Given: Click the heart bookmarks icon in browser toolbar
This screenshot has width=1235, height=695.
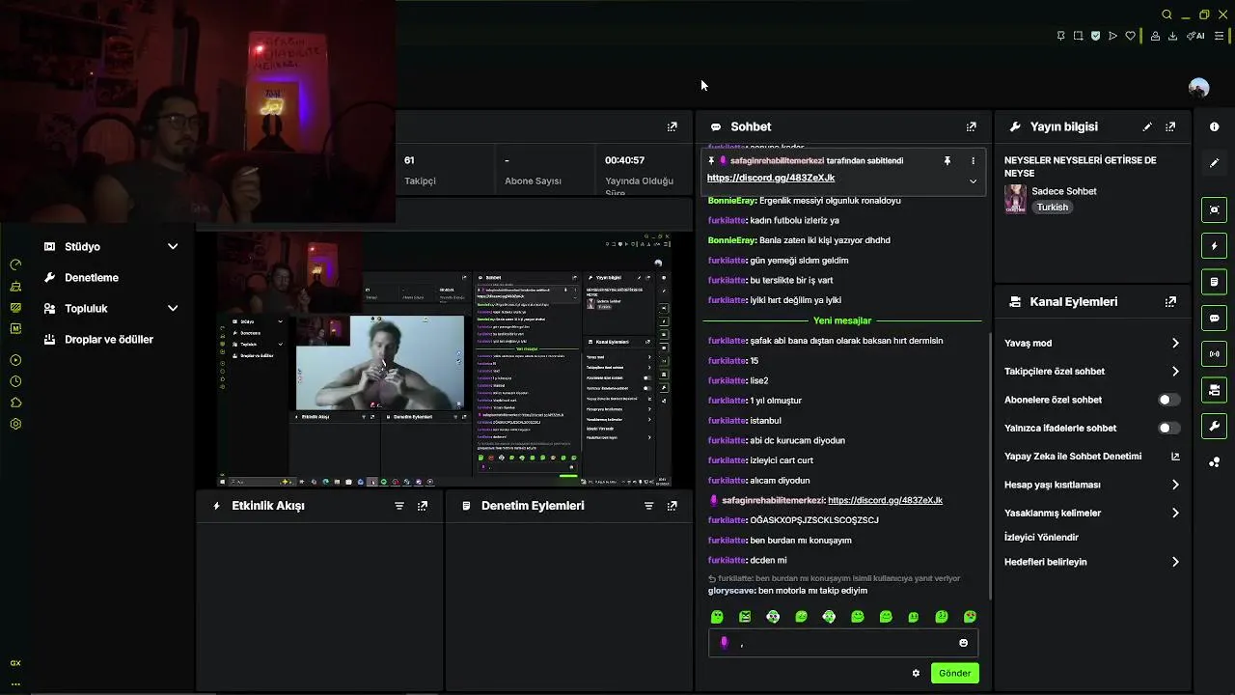Looking at the screenshot, I should (x=1130, y=36).
